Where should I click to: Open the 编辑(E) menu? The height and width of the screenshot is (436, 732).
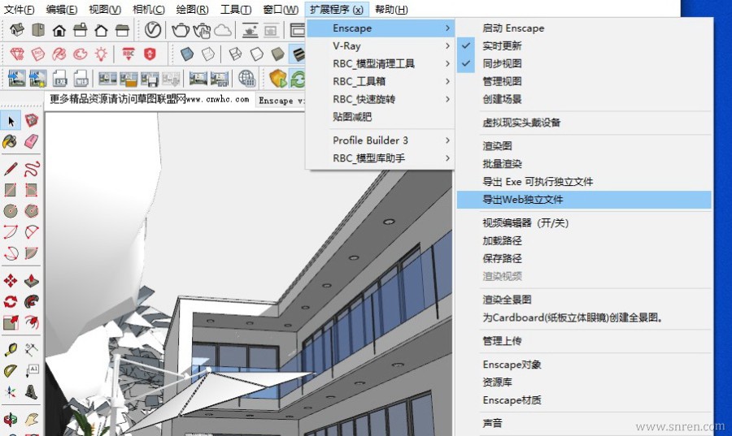pyautogui.click(x=62, y=9)
